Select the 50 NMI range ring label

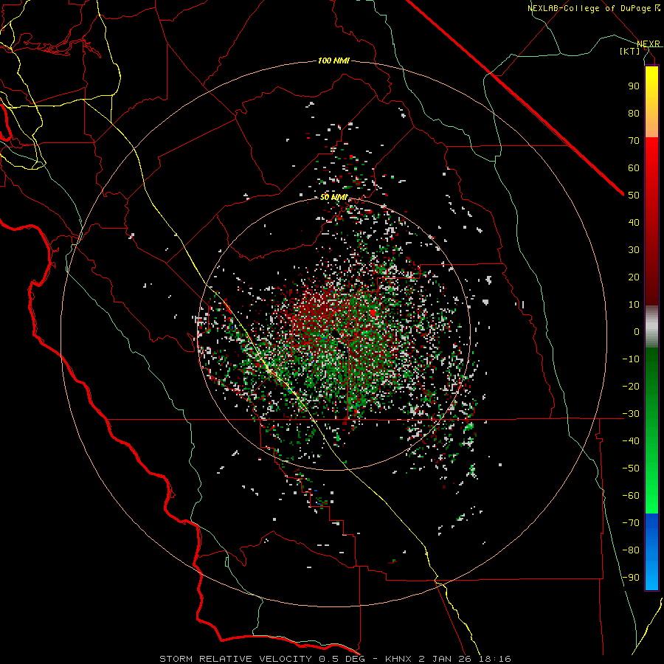tap(333, 197)
